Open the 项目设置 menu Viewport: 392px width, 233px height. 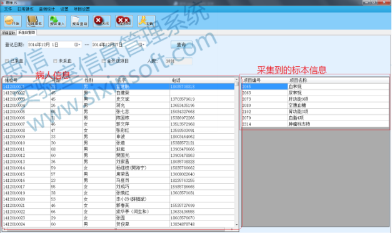(82, 9)
